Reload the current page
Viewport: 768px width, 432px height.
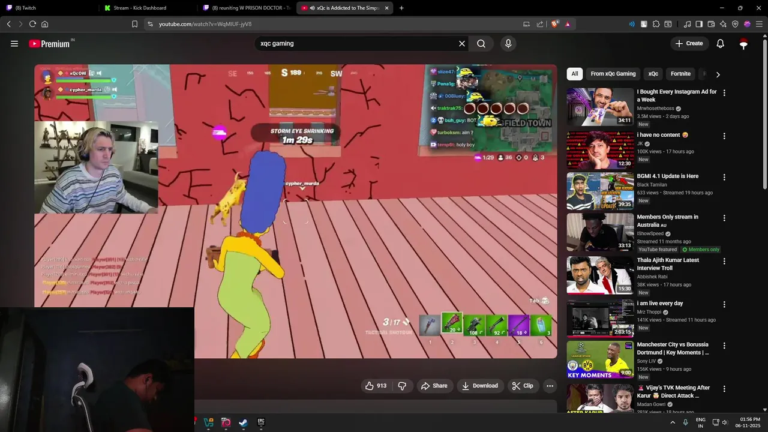pyautogui.click(x=32, y=24)
